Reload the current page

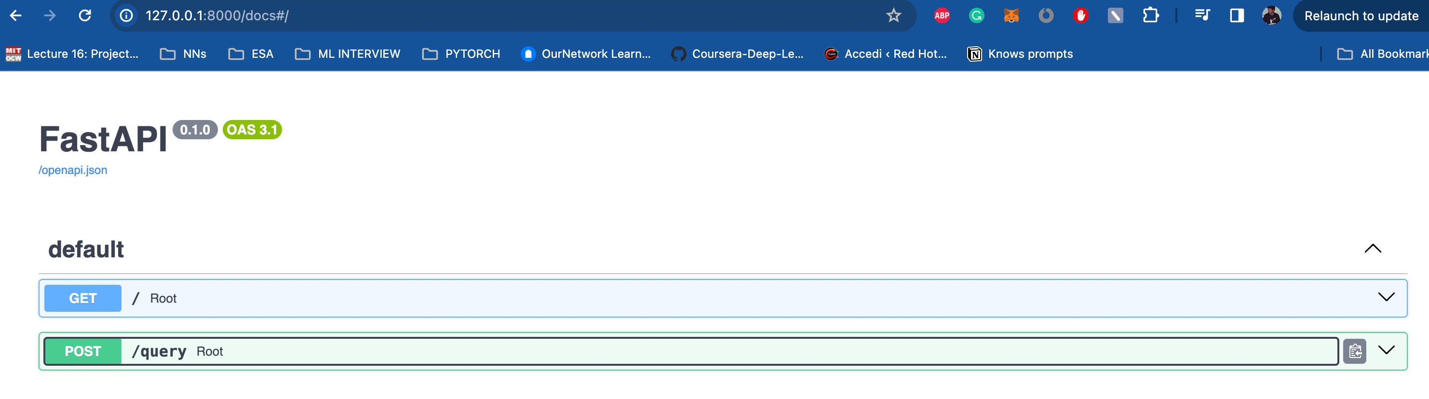85,15
